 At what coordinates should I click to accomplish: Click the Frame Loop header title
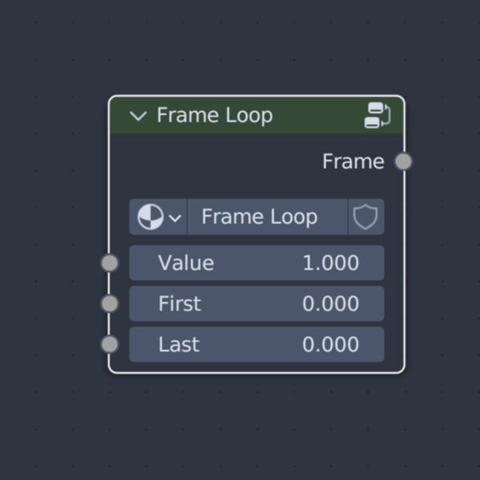[x=214, y=115]
